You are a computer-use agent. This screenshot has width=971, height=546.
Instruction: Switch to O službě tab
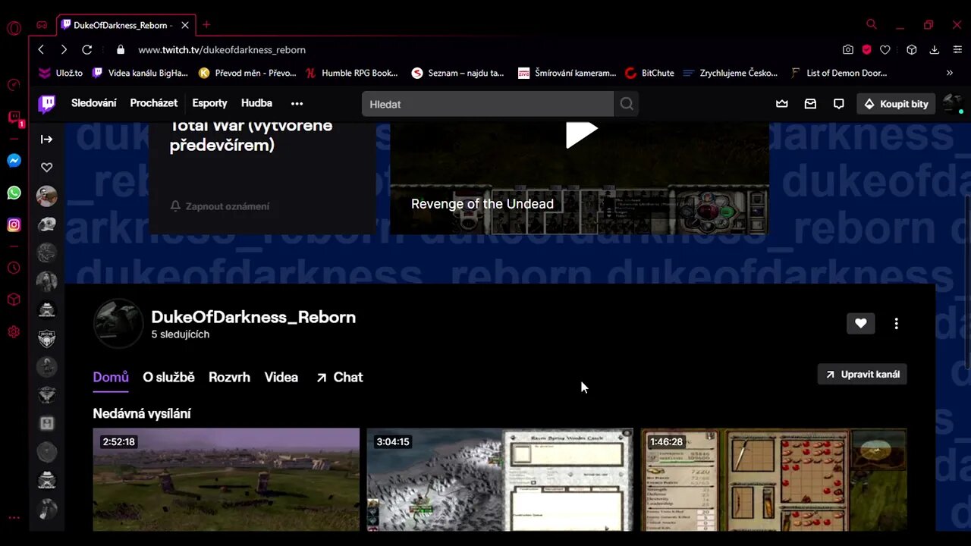point(168,377)
